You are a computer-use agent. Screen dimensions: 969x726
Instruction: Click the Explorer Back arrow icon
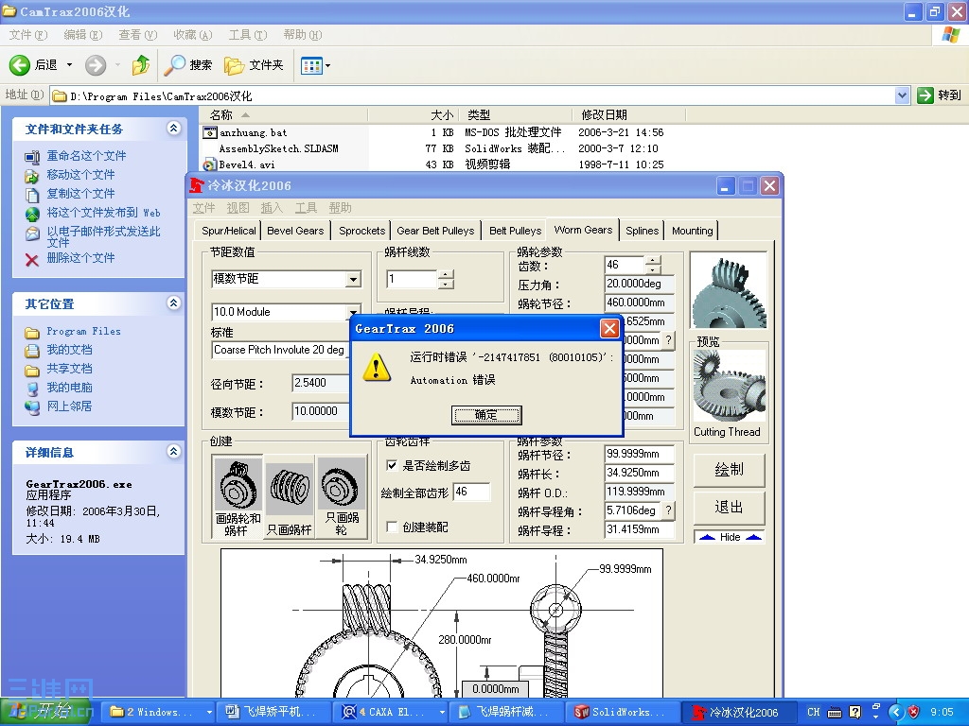[19, 65]
